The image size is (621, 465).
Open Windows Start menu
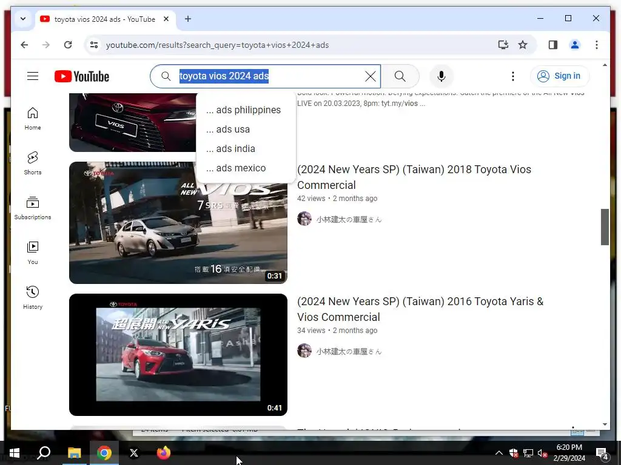pyautogui.click(x=15, y=453)
